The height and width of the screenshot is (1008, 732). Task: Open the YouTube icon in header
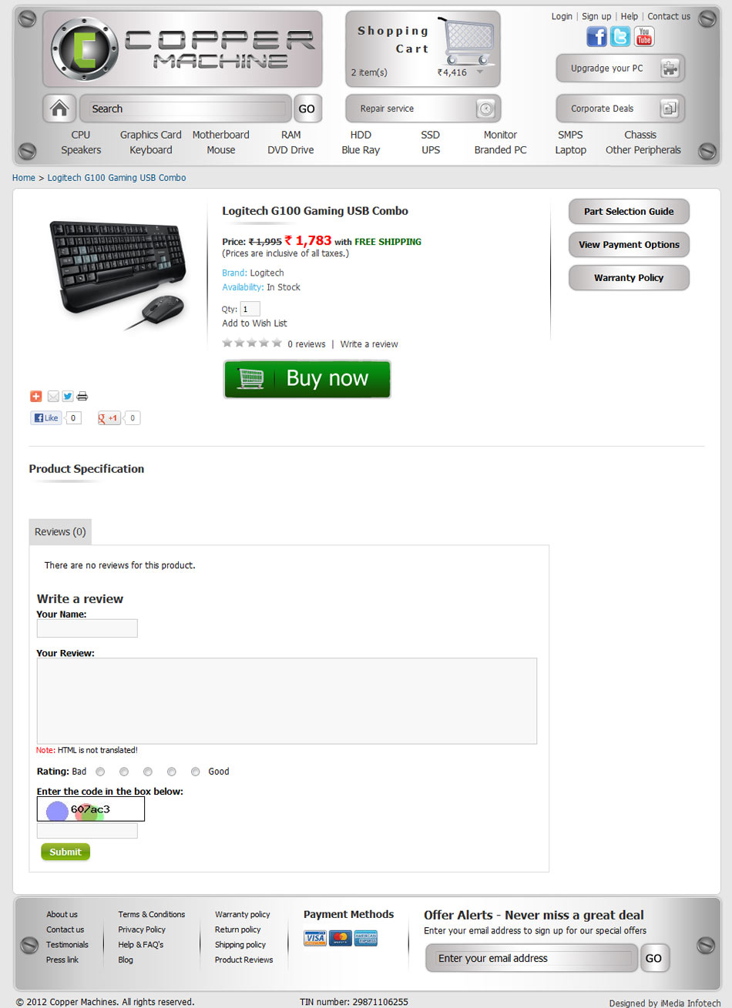point(644,36)
